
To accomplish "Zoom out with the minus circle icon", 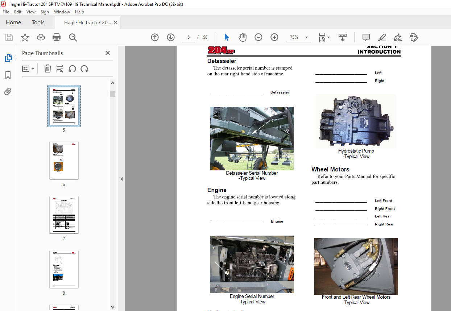I will click(258, 37).
